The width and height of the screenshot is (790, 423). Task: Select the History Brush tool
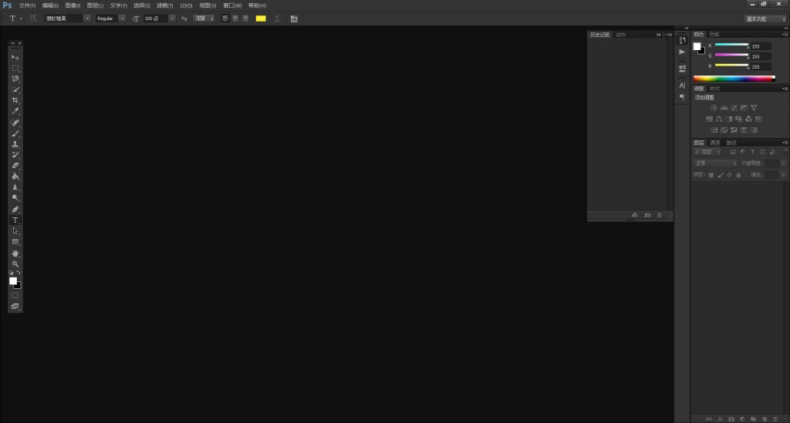15,155
